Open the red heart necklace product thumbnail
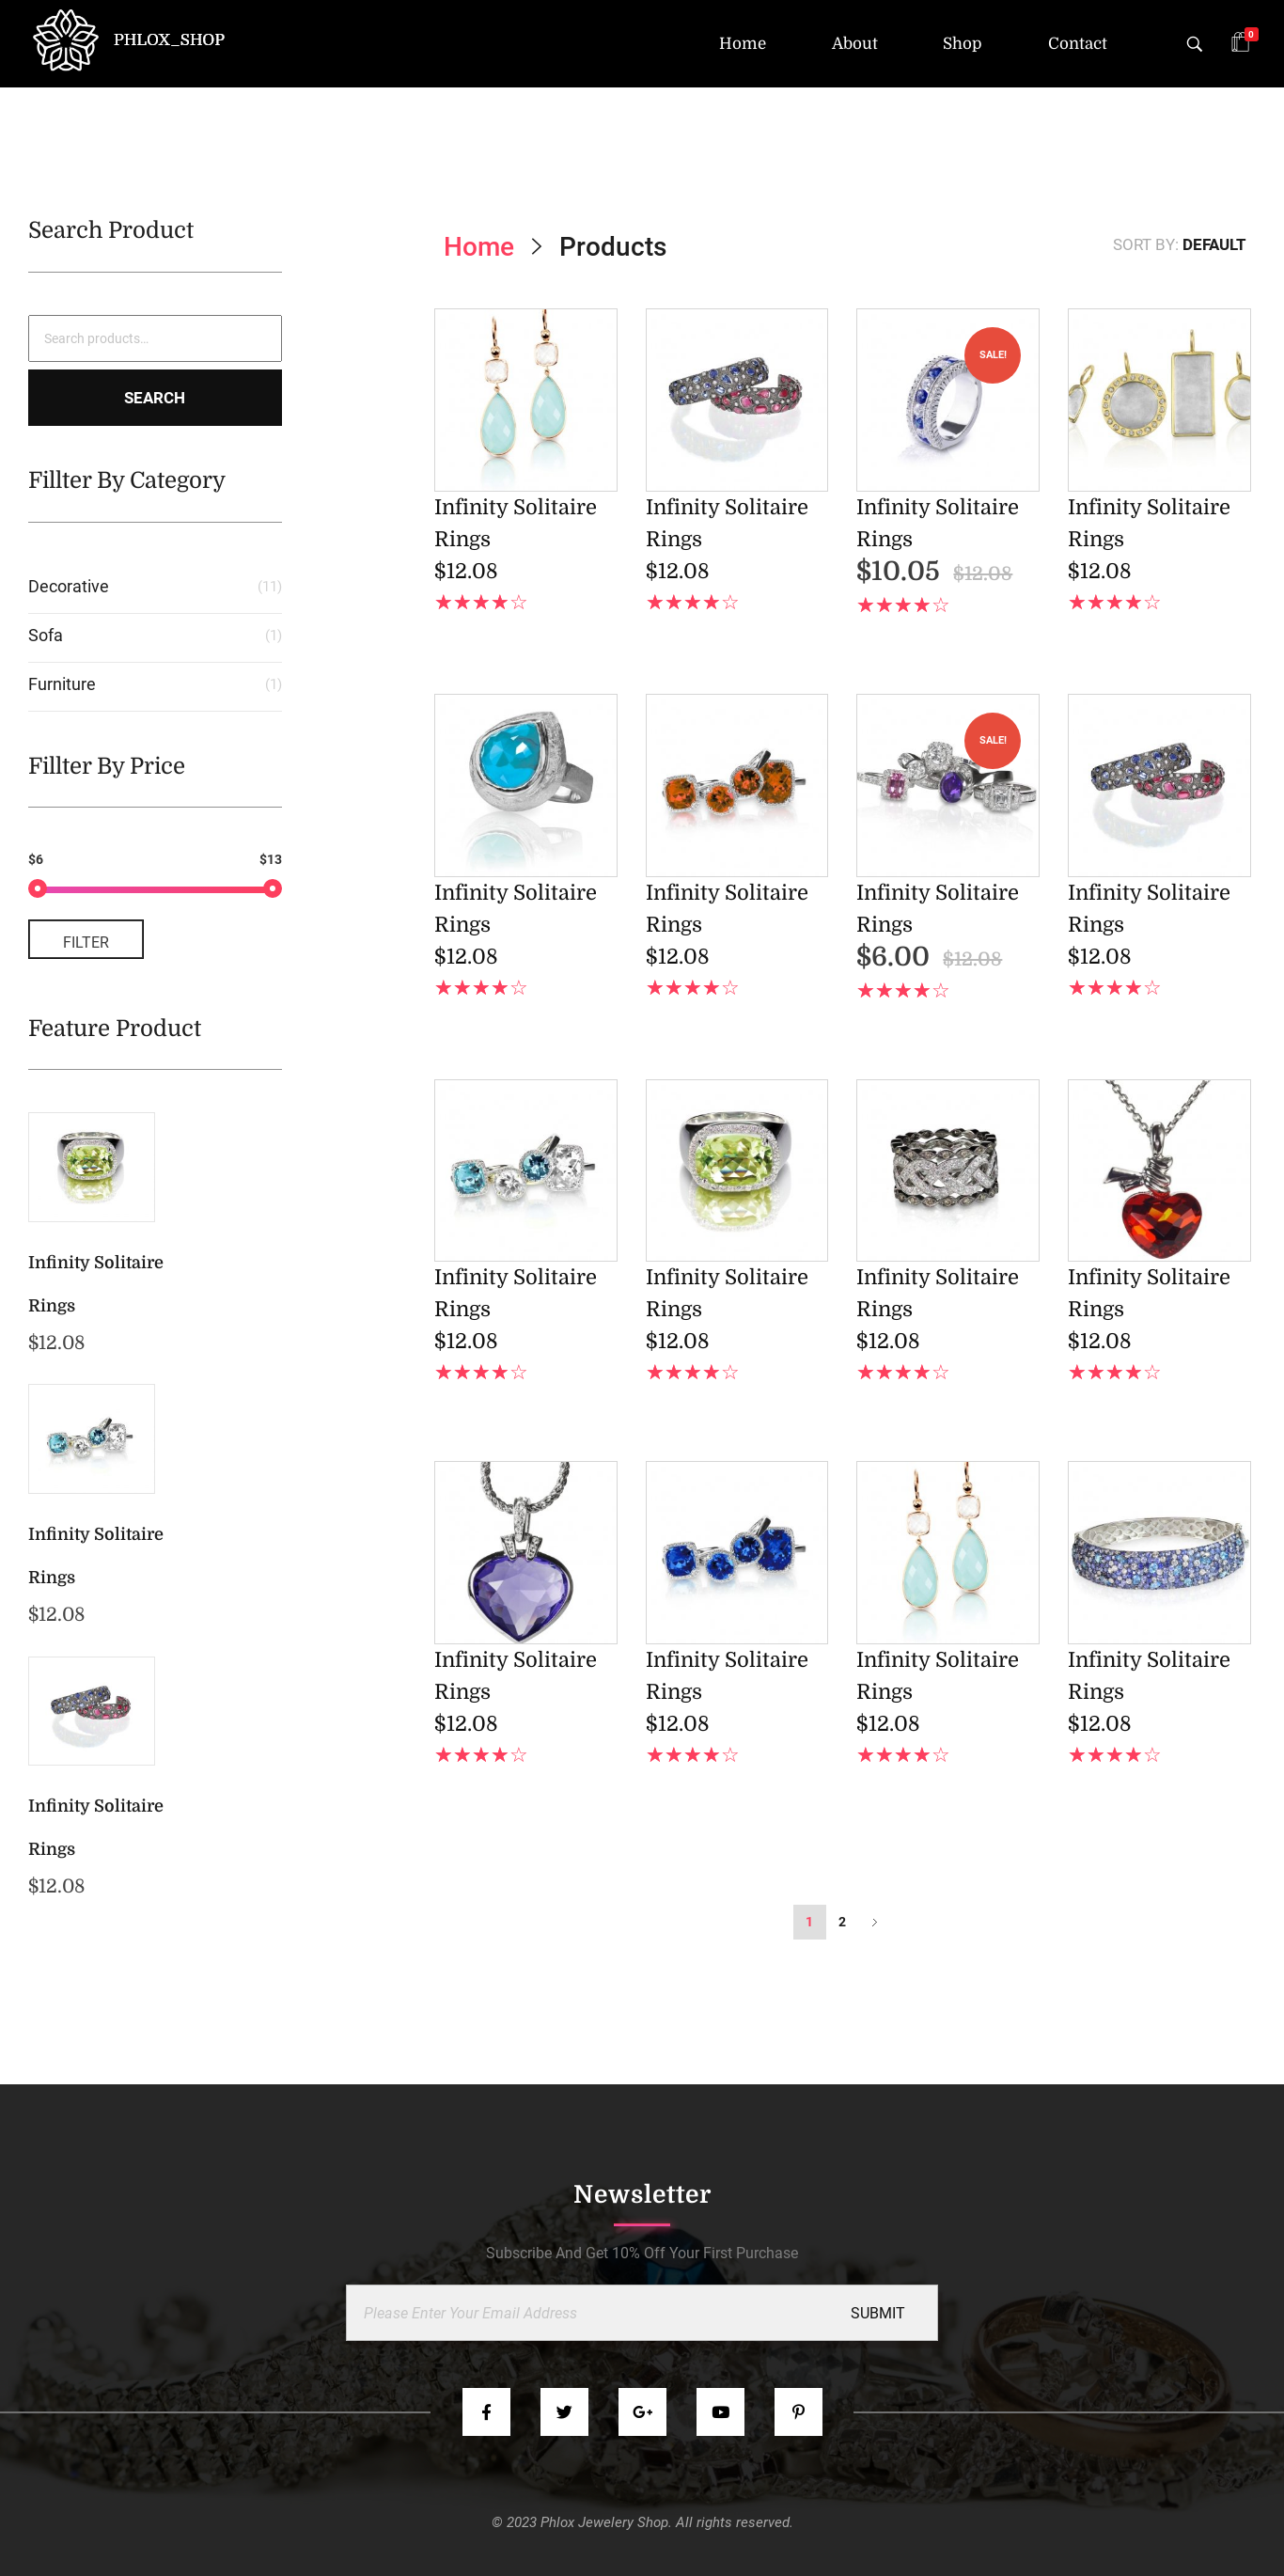The height and width of the screenshot is (2576, 1284). (1158, 1169)
